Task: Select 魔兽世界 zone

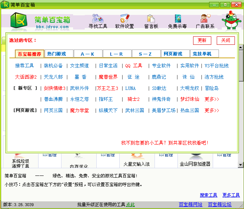Action: 108,77
